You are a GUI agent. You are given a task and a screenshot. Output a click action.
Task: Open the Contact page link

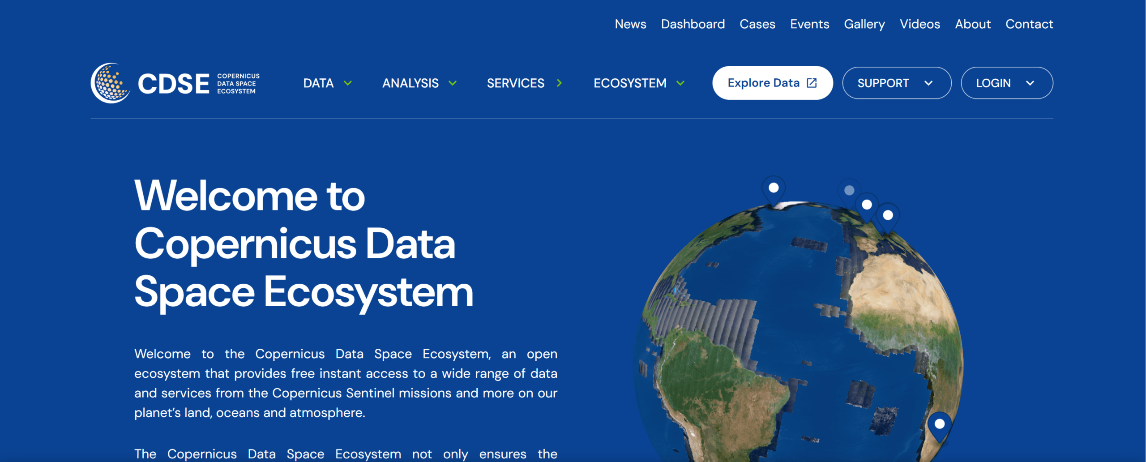click(x=1029, y=24)
